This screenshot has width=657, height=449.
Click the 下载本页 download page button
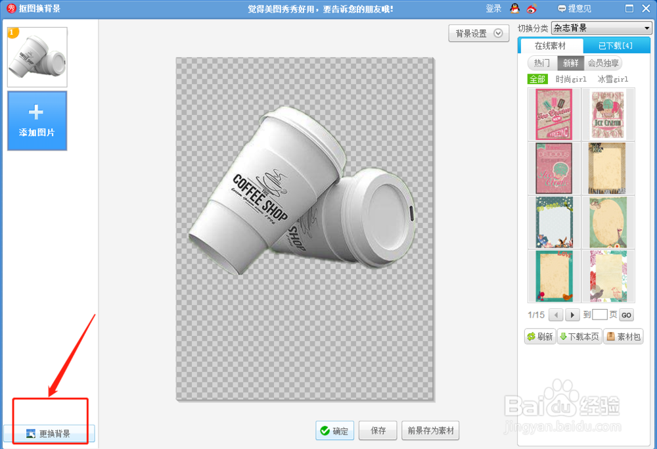(579, 336)
